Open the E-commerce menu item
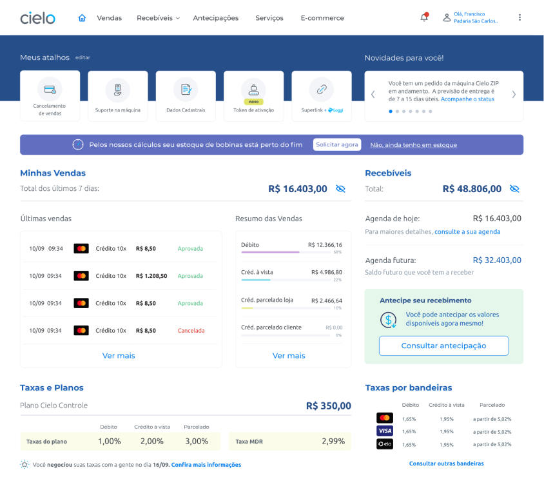544x479 pixels. 322,18
